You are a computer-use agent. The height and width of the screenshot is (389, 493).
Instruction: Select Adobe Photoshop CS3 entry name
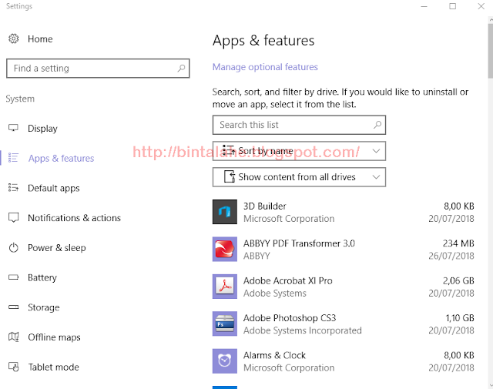[290, 318]
